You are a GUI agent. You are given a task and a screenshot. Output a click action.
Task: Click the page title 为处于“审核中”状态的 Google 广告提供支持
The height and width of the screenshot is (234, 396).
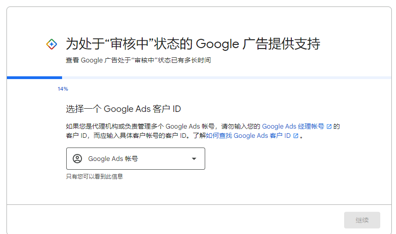193,43
